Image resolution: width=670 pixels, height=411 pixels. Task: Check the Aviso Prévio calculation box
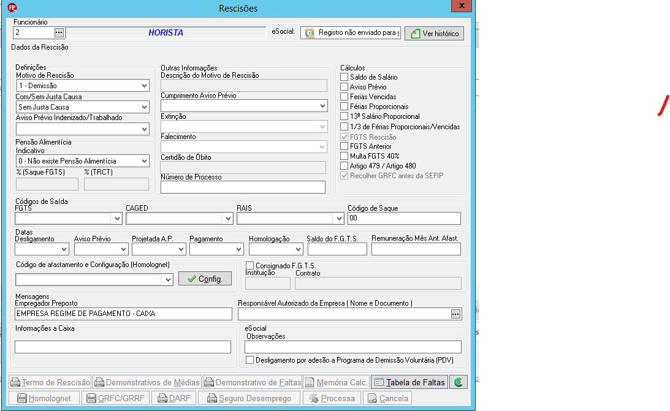pos(344,86)
